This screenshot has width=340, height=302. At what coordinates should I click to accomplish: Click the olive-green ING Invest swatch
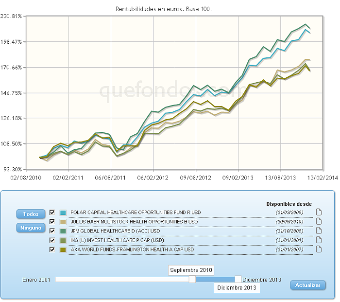(63, 241)
